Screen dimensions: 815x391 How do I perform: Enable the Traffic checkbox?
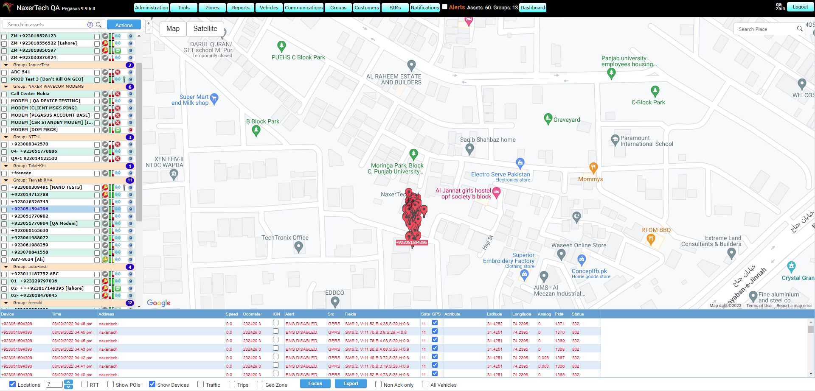200,384
